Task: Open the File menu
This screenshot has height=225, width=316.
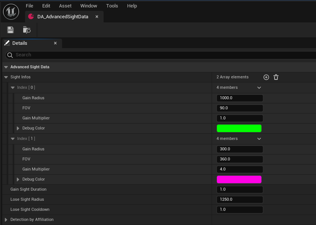Action: (x=30, y=6)
